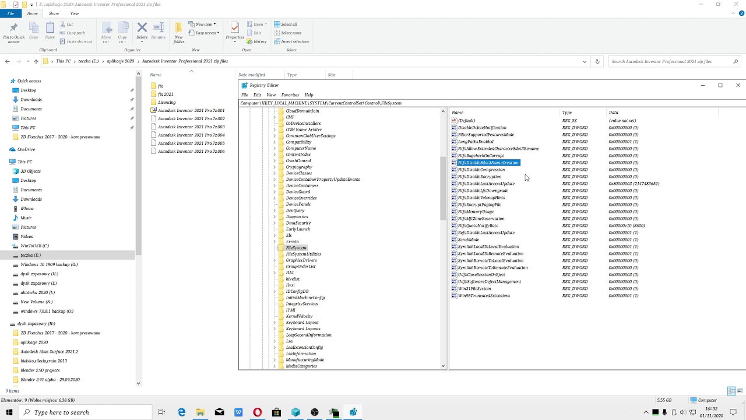
Task: Switch to the View ribbon tab in Explorer
Action: click(x=75, y=13)
